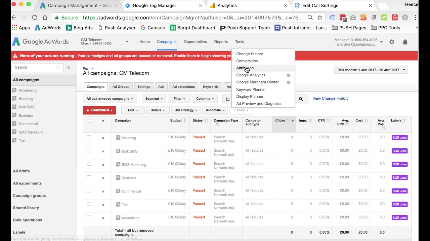Open the Bid strategy dropdown
430x241 pixels.
[186, 110]
